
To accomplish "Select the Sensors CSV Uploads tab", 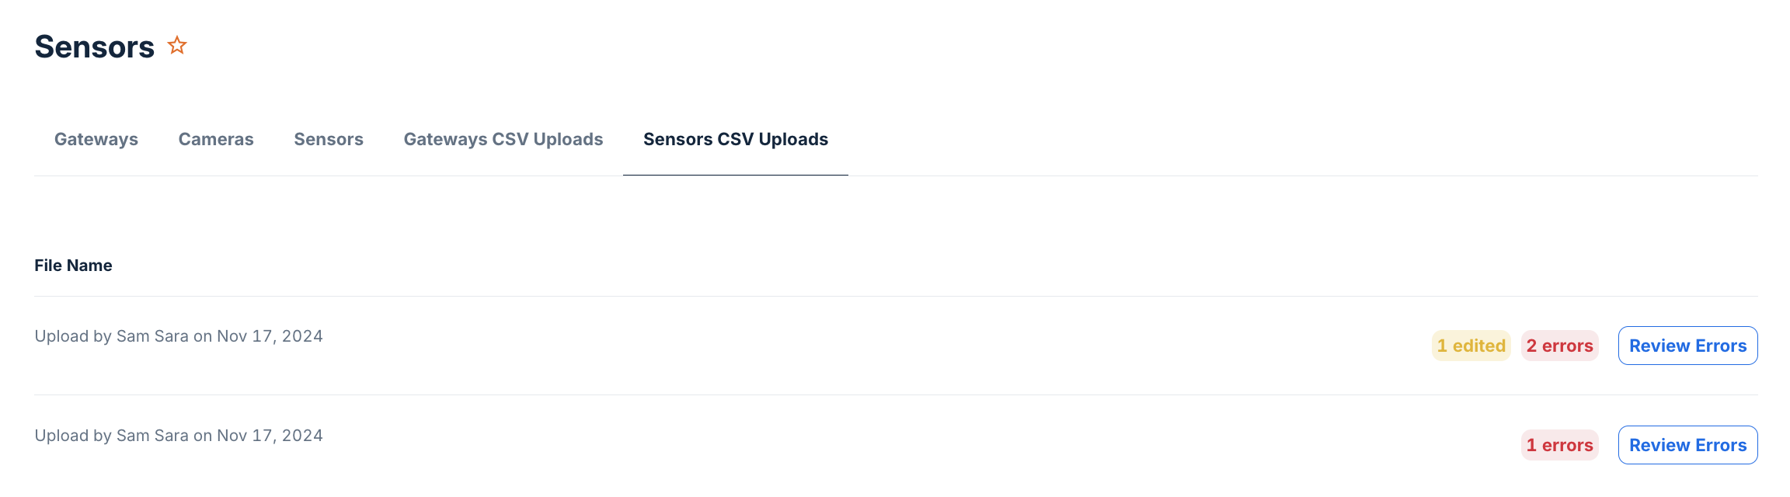I will point(735,140).
